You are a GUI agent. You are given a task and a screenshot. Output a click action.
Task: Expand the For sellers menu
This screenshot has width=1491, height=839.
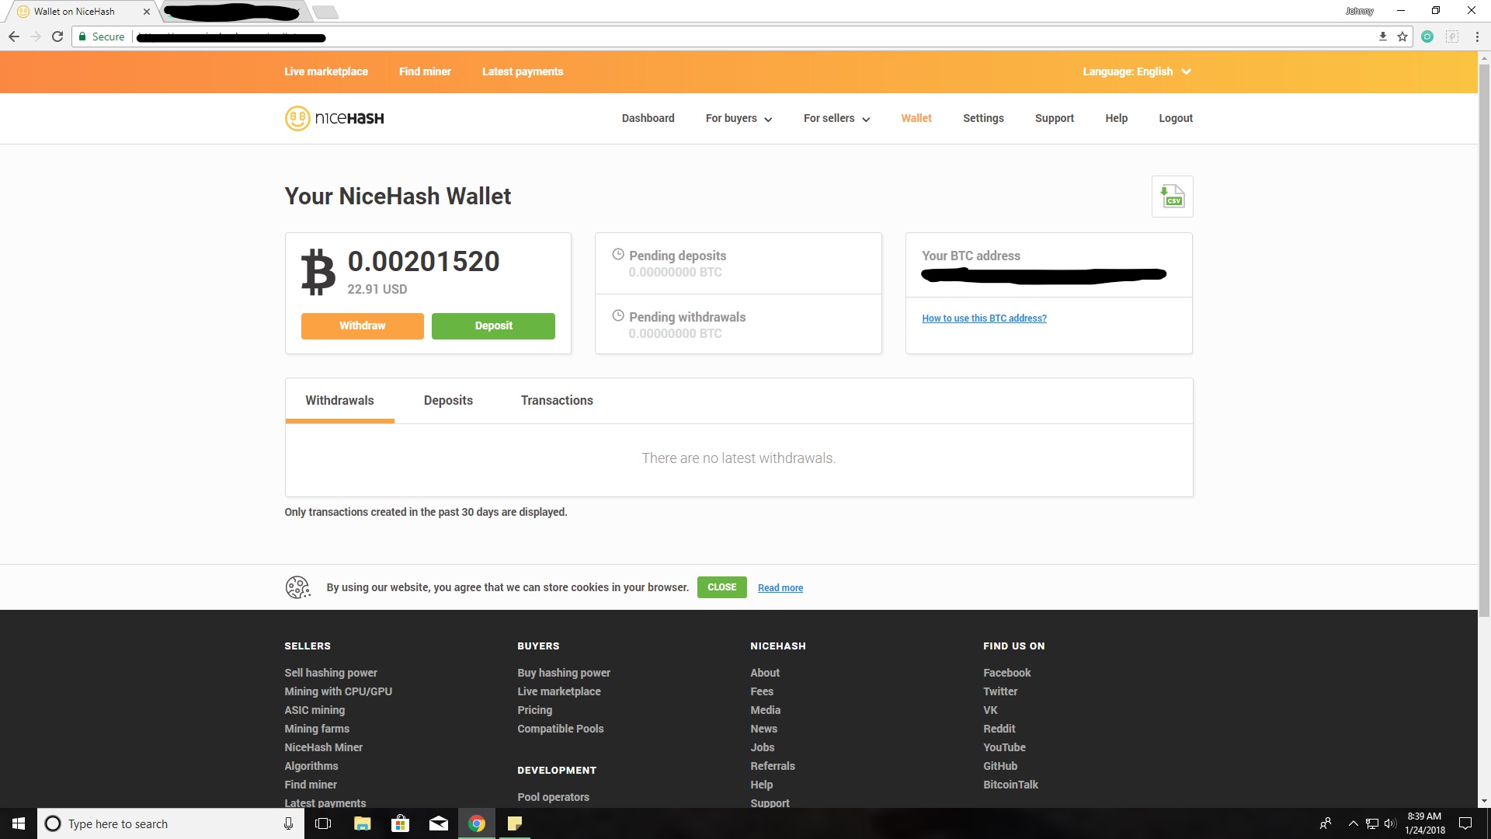pos(835,118)
